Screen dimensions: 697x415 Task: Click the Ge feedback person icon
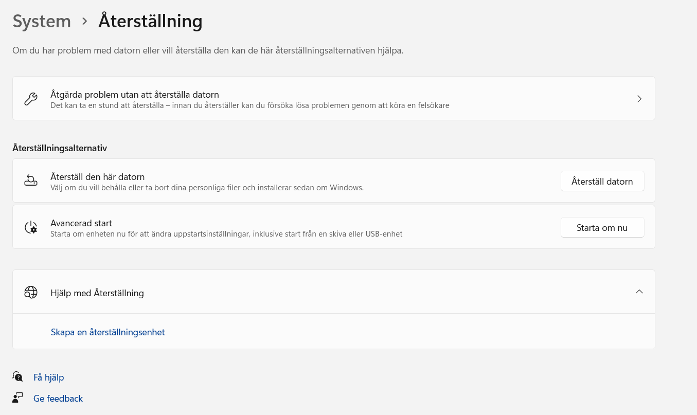point(18,398)
